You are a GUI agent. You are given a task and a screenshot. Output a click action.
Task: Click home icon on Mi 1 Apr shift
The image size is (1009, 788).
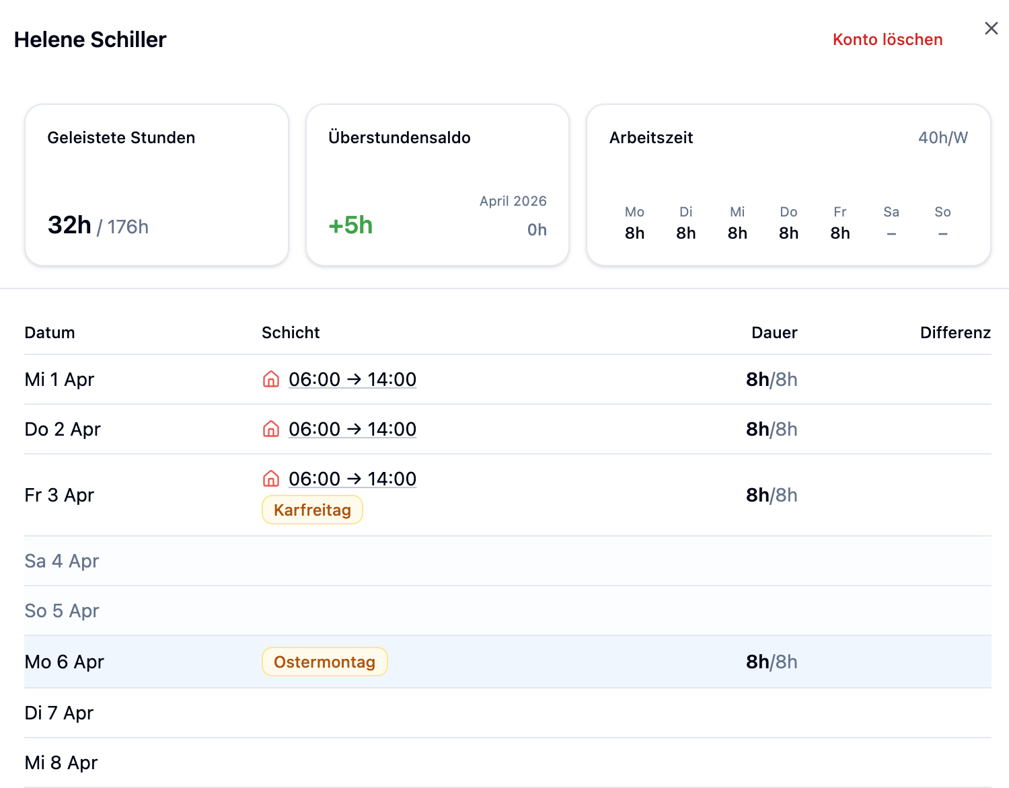270,379
